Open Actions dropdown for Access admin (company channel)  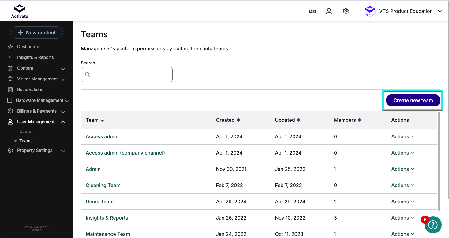pyautogui.click(x=403, y=153)
